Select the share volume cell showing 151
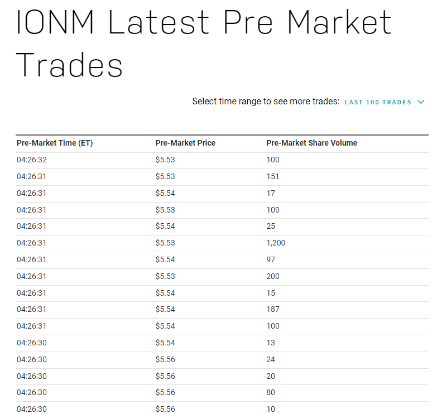This screenshot has height=414, width=437. pos(273,177)
